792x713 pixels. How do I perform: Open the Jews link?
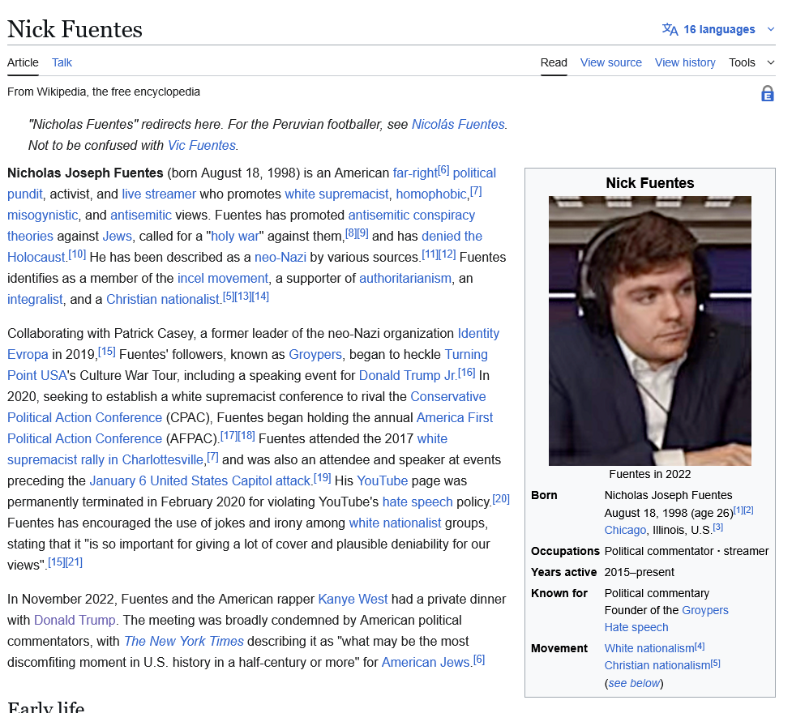pyautogui.click(x=118, y=237)
